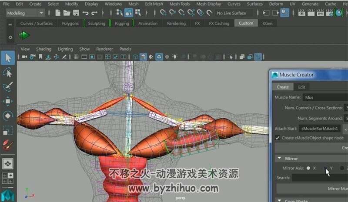The height and width of the screenshot is (202, 348).
Task: Switch to the Rigging shelf tab
Action: coord(122,23)
